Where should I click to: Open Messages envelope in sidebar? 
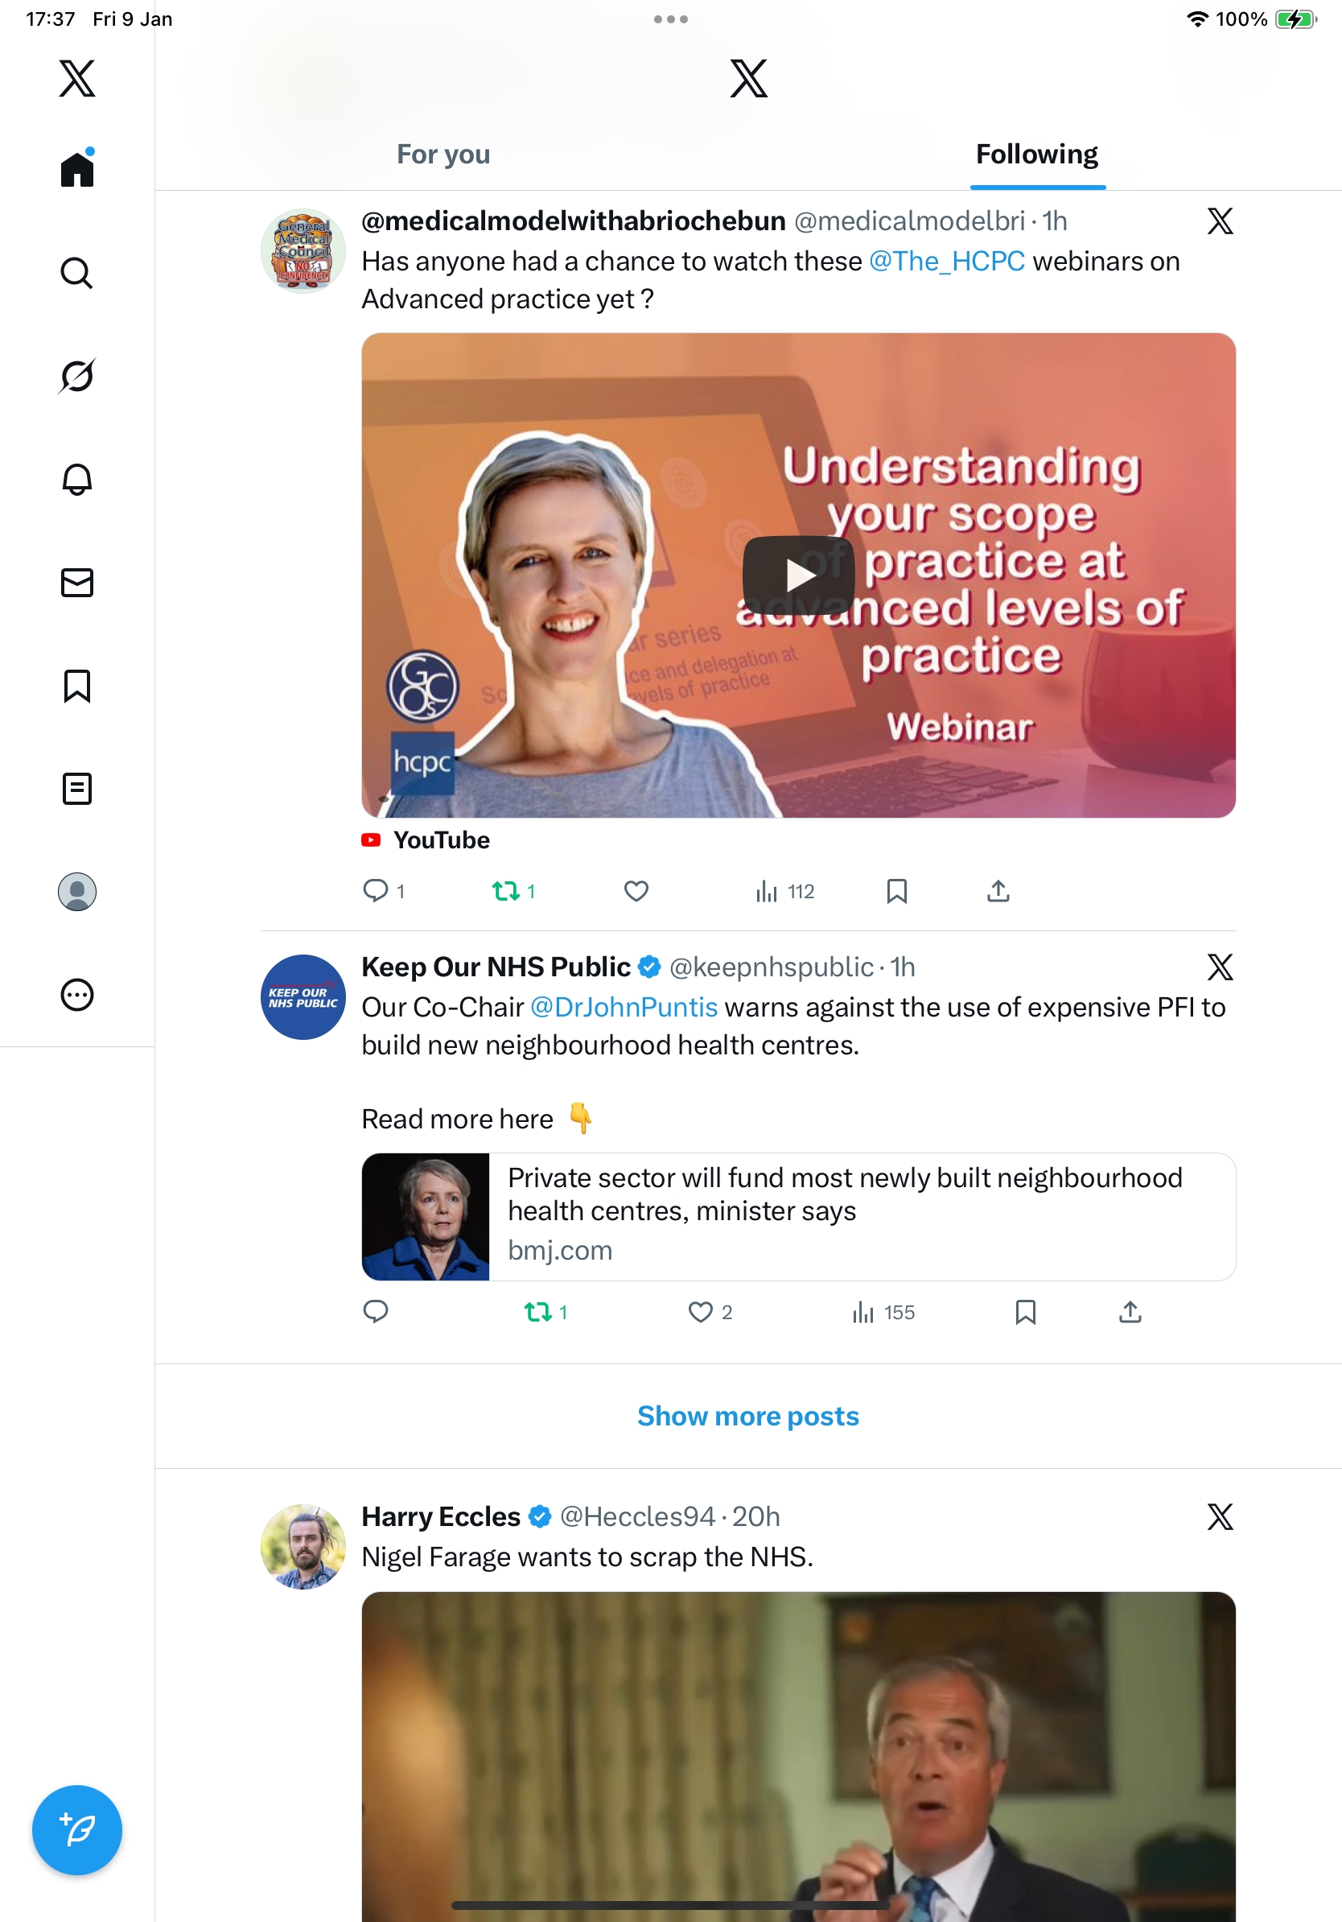pyautogui.click(x=77, y=583)
